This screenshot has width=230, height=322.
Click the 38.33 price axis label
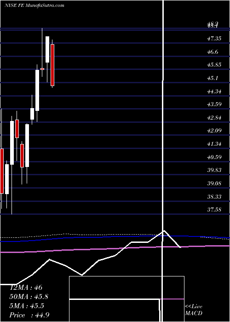[x=214, y=196]
